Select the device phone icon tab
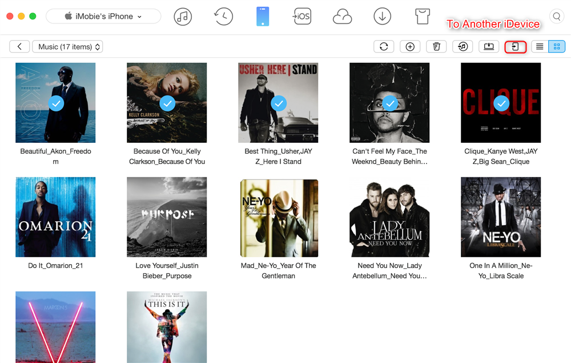 click(x=263, y=17)
